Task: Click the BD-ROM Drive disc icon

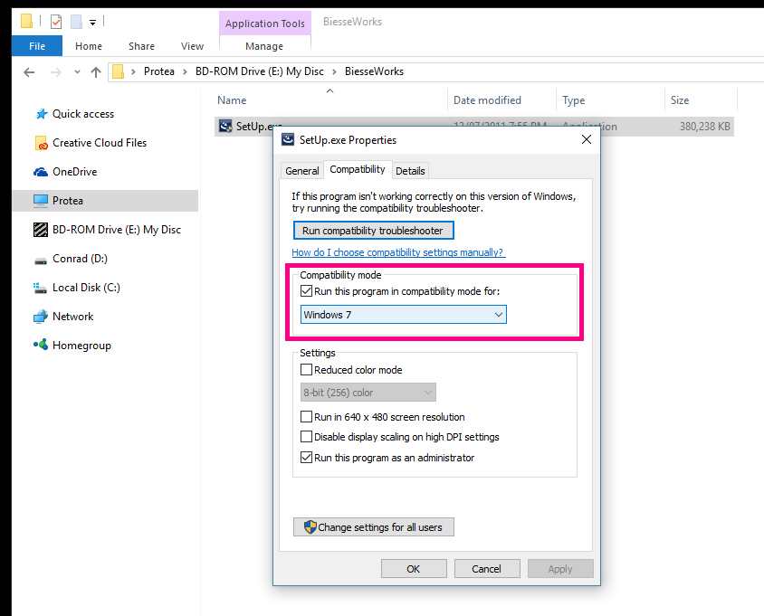Action: pos(41,230)
